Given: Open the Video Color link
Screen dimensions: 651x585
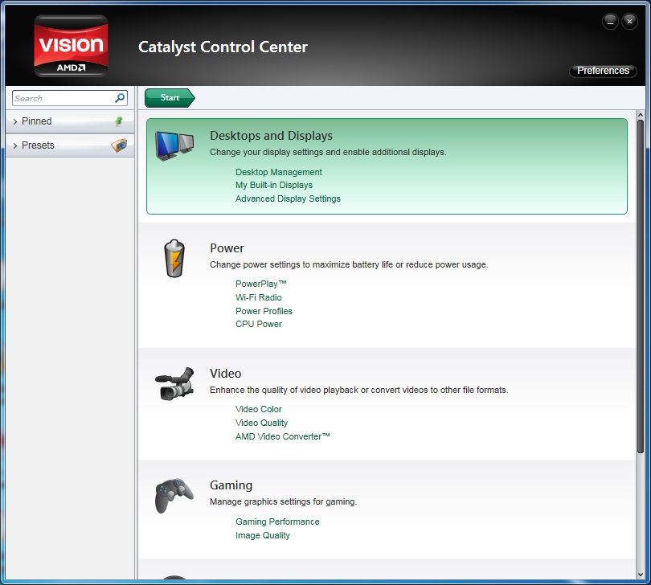Looking at the screenshot, I should pos(258,409).
